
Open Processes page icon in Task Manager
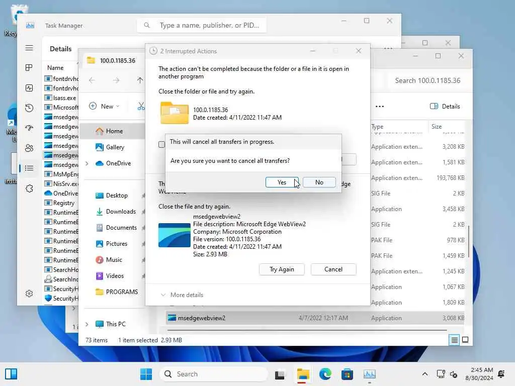pyautogui.click(x=29, y=68)
